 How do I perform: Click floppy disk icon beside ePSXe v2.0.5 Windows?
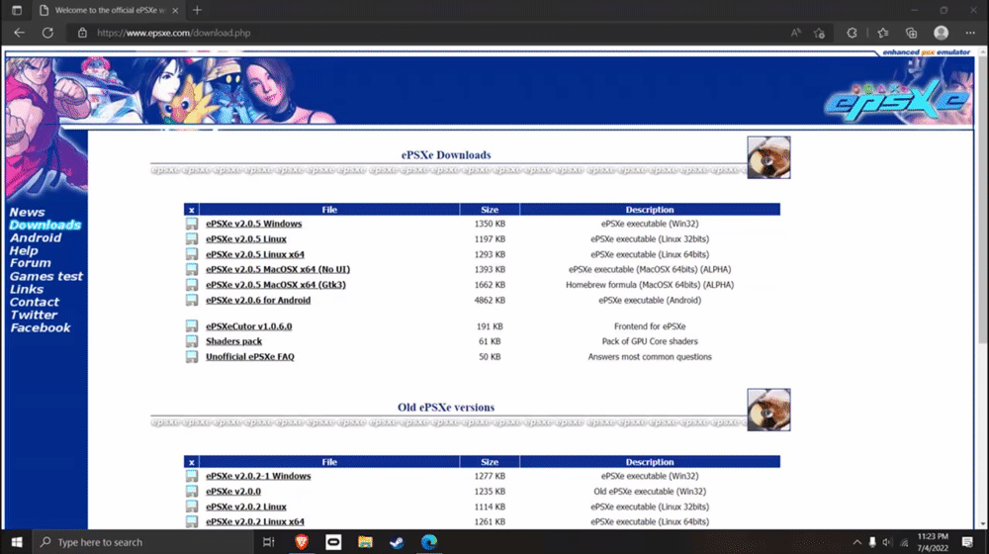click(192, 224)
